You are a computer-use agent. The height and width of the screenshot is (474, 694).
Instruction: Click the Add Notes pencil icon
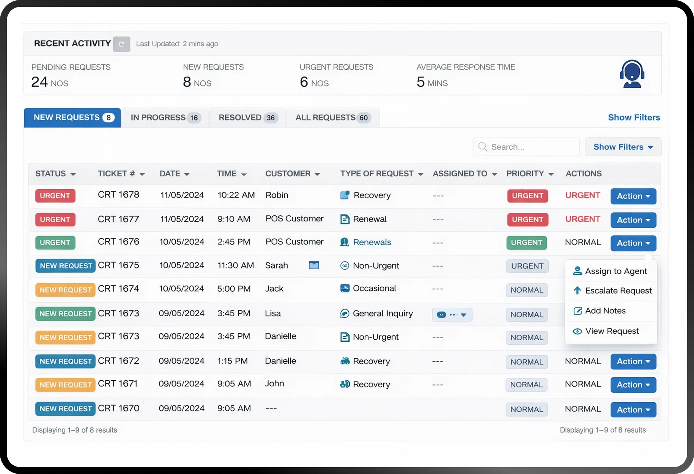(x=578, y=311)
